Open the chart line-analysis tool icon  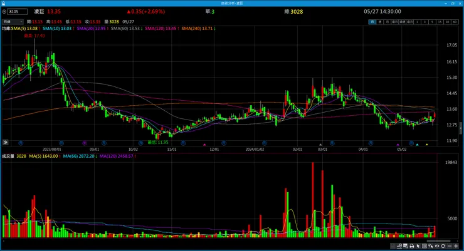(399, 246)
